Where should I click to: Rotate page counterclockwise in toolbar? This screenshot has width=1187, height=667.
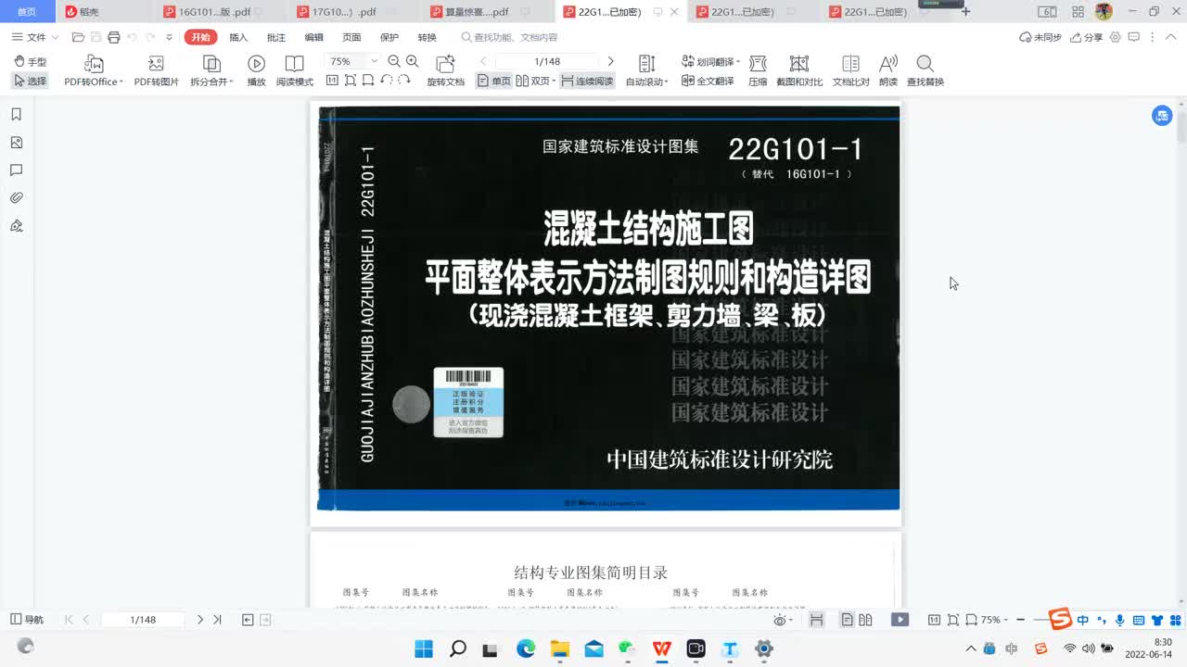[x=386, y=81]
